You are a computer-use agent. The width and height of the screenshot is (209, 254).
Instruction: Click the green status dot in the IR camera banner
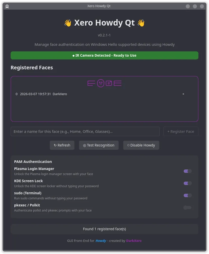point(73,55)
